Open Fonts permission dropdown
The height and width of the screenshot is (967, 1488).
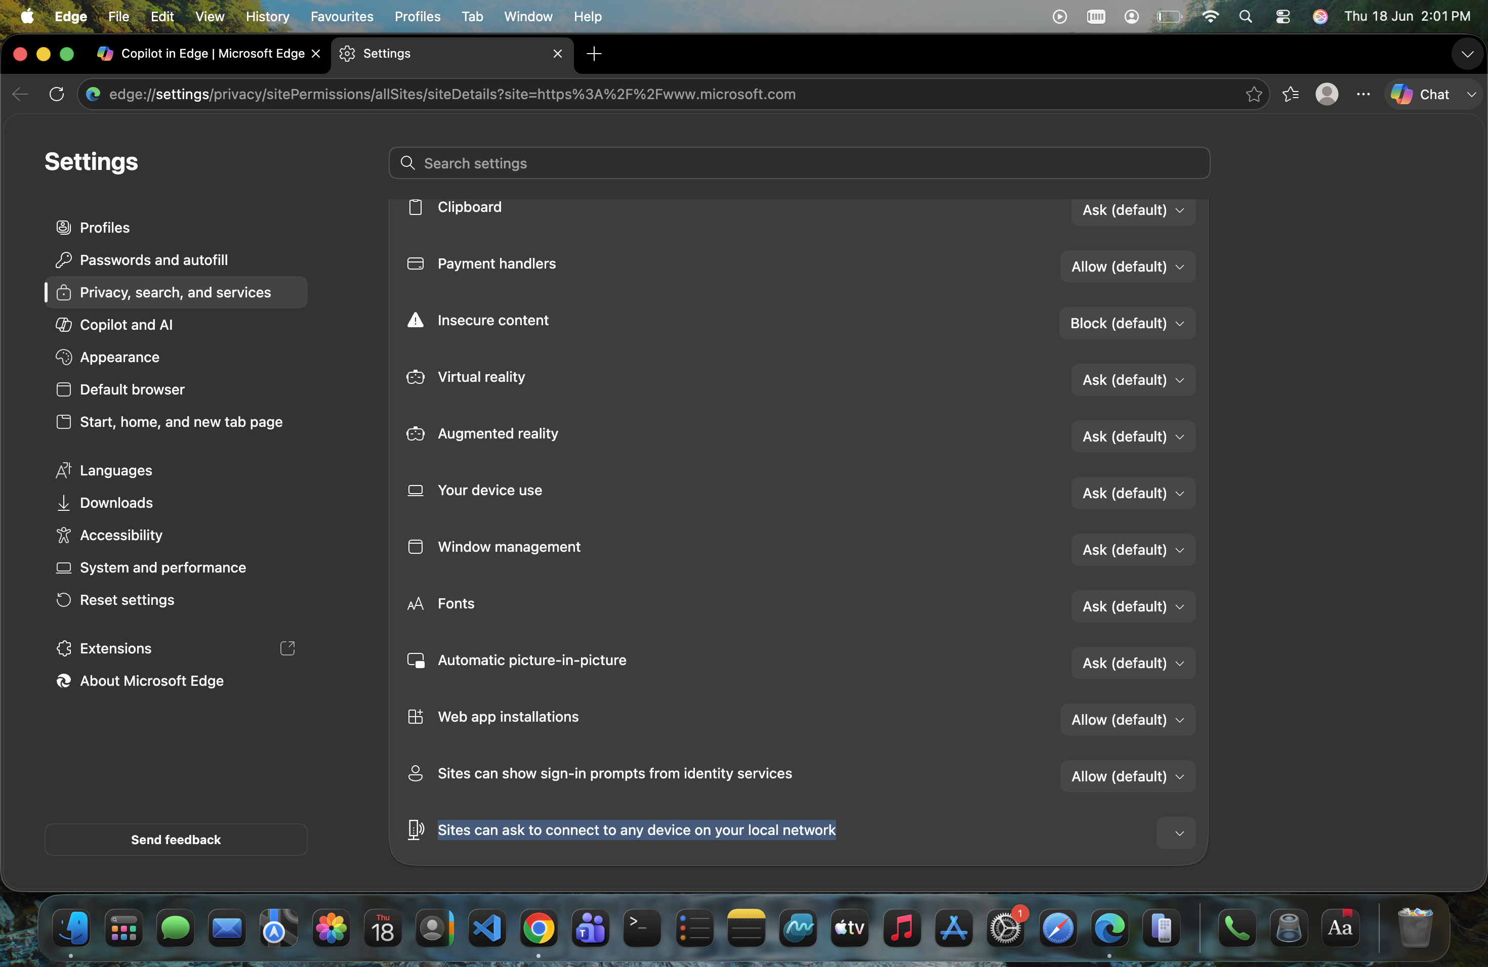point(1133,606)
